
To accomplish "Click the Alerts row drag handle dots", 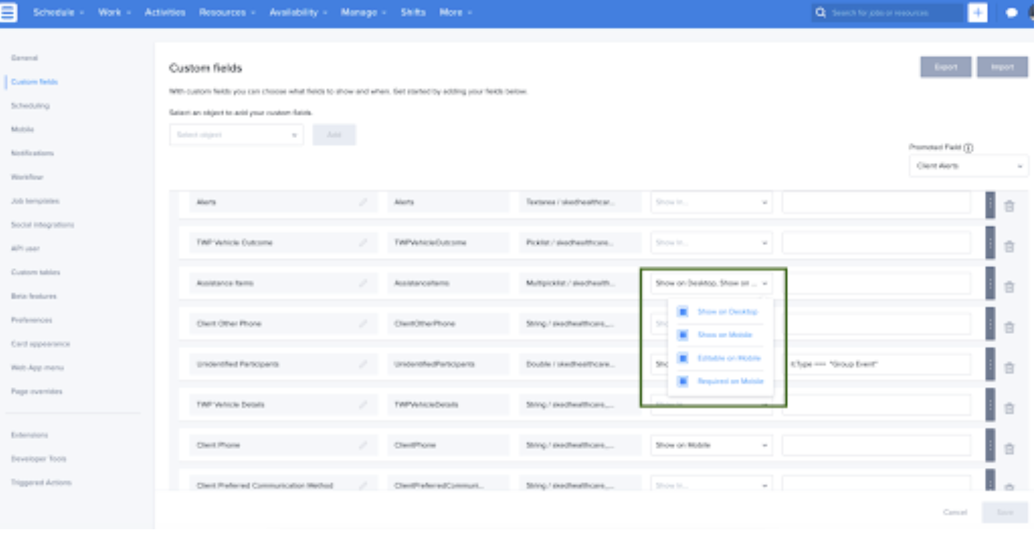I will [x=990, y=205].
